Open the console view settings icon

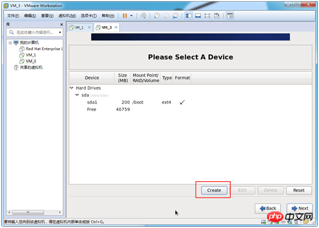(230, 15)
